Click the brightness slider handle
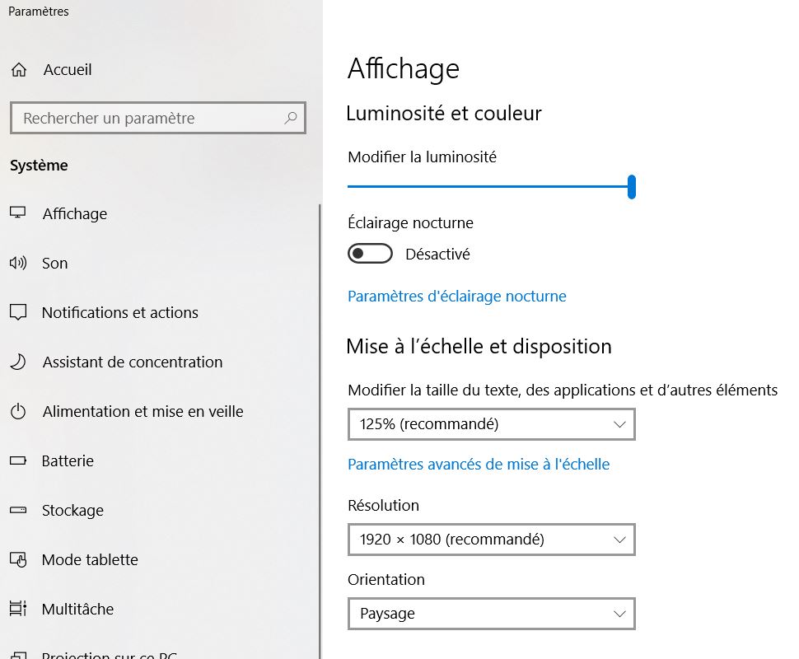Viewport: 799px width, 659px height. pos(632,187)
